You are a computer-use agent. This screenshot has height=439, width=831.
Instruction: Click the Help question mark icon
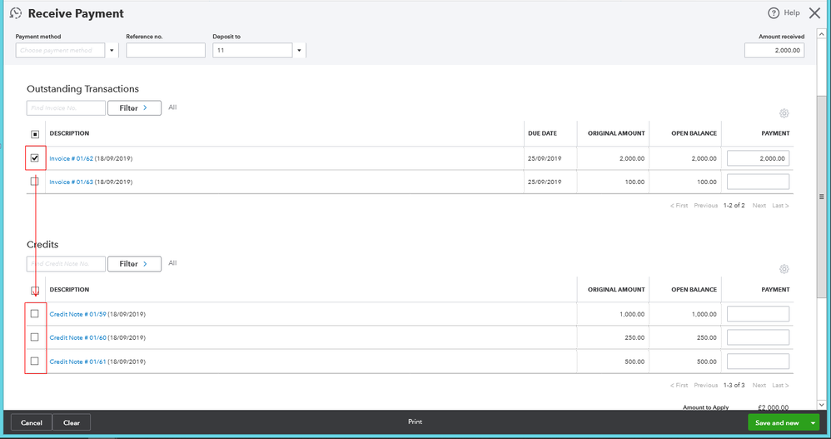(x=774, y=13)
